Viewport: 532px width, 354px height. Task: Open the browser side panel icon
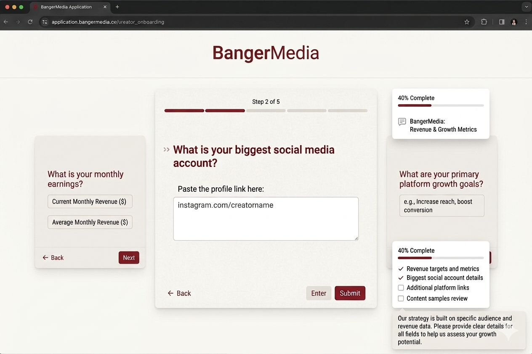pyautogui.click(x=502, y=22)
